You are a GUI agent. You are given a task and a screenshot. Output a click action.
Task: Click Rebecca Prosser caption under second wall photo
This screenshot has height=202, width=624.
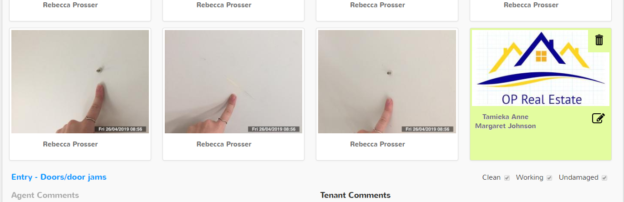pos(224,144)
